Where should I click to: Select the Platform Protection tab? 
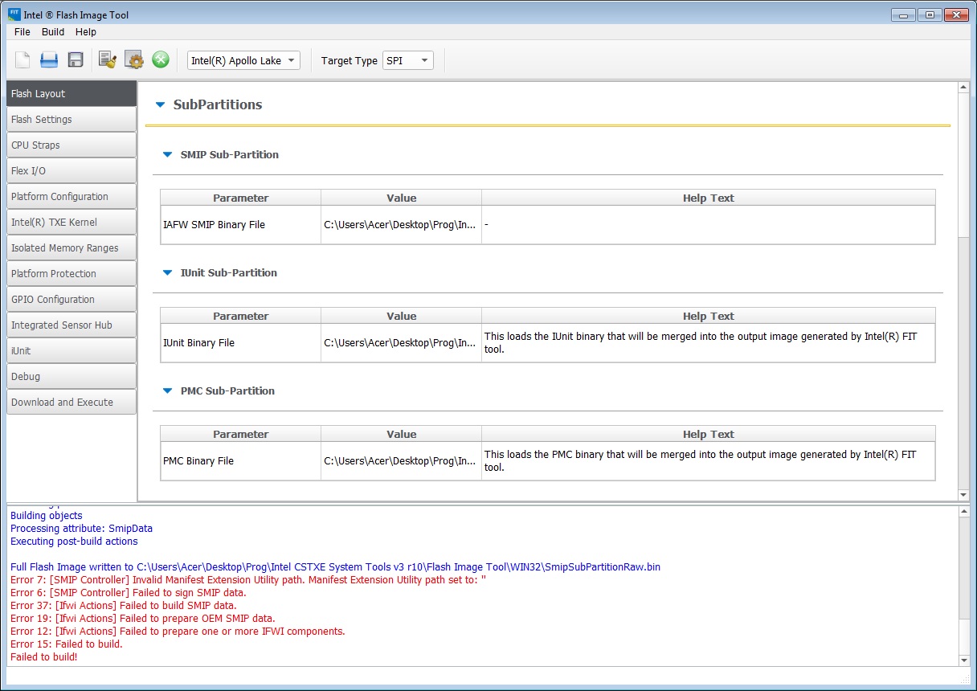72,274
